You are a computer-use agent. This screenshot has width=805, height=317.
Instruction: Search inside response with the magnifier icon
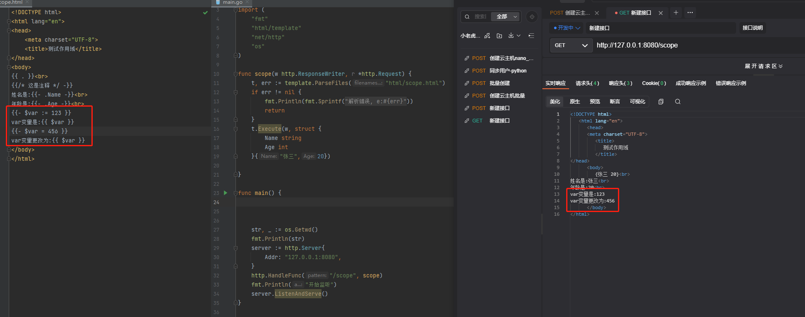pyautogui.click(x=678, y=102)
